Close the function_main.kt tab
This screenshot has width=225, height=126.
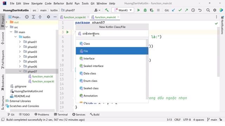(118, 17)
